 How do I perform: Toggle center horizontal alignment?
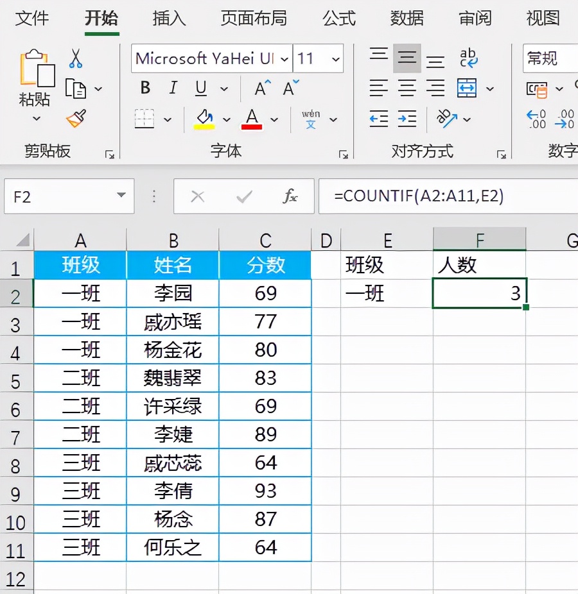point(407,88)
